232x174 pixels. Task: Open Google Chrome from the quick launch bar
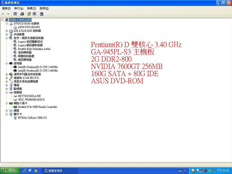[x=35, y=171]
